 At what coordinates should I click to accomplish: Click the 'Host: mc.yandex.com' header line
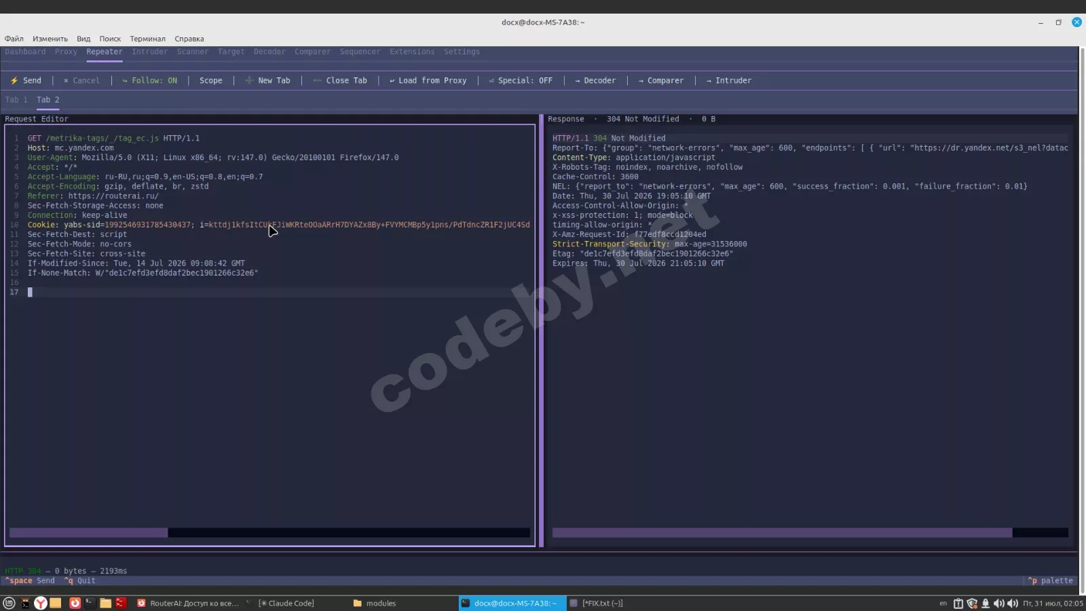pos(71,147)
